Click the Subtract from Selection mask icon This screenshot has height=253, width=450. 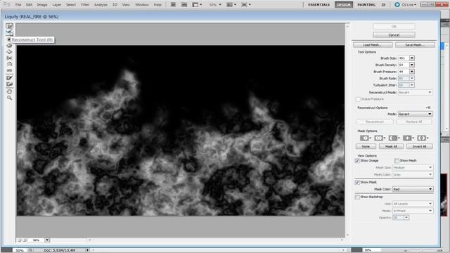(x=394, y=138)
